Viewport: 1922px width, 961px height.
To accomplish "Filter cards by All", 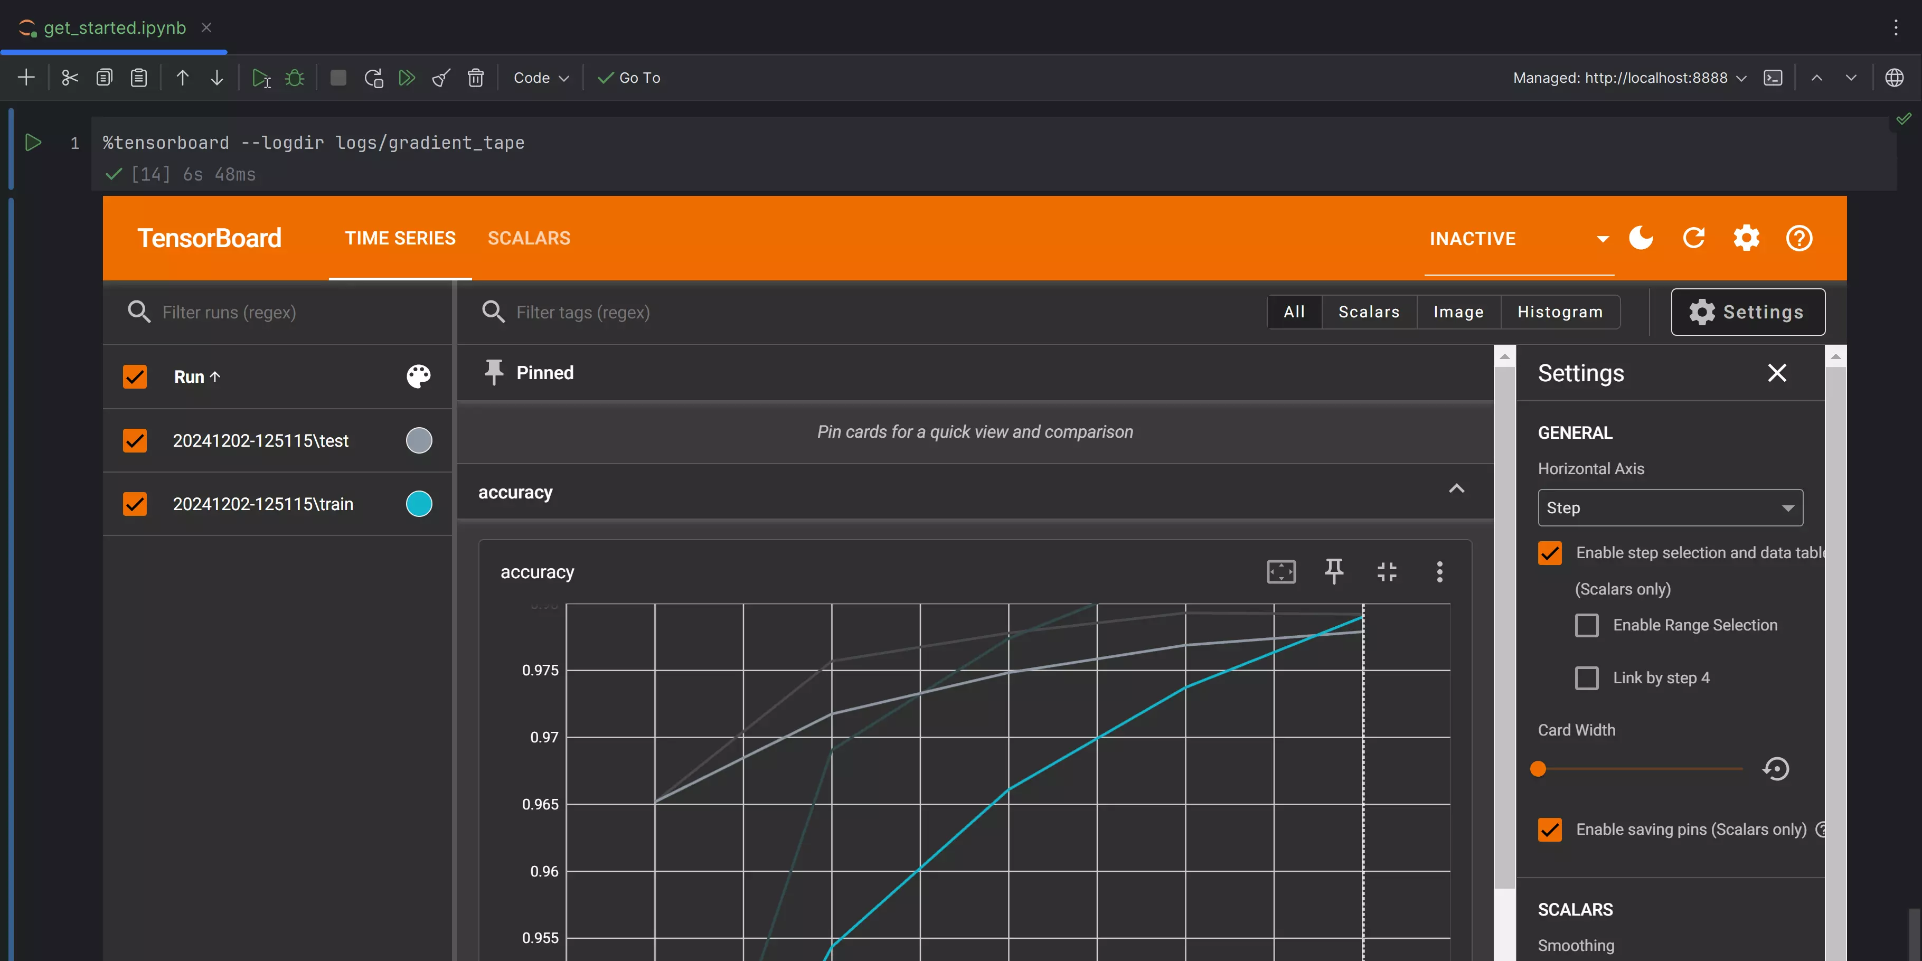I will pos(1295,312).
